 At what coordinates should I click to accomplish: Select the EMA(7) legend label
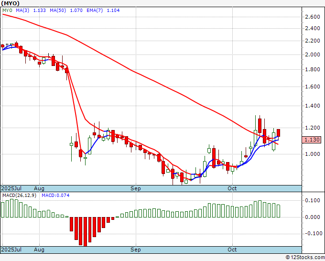[x=95, y=11]
